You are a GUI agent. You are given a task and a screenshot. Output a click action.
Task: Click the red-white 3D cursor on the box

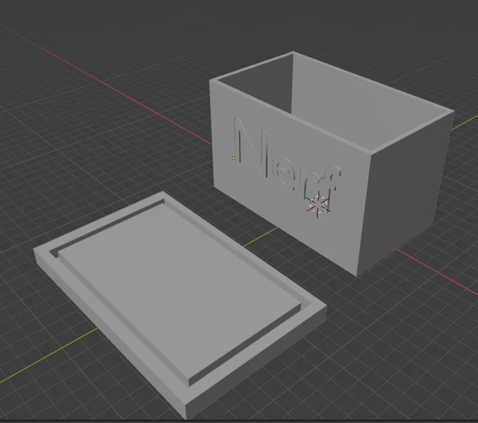tap(319, 204)
